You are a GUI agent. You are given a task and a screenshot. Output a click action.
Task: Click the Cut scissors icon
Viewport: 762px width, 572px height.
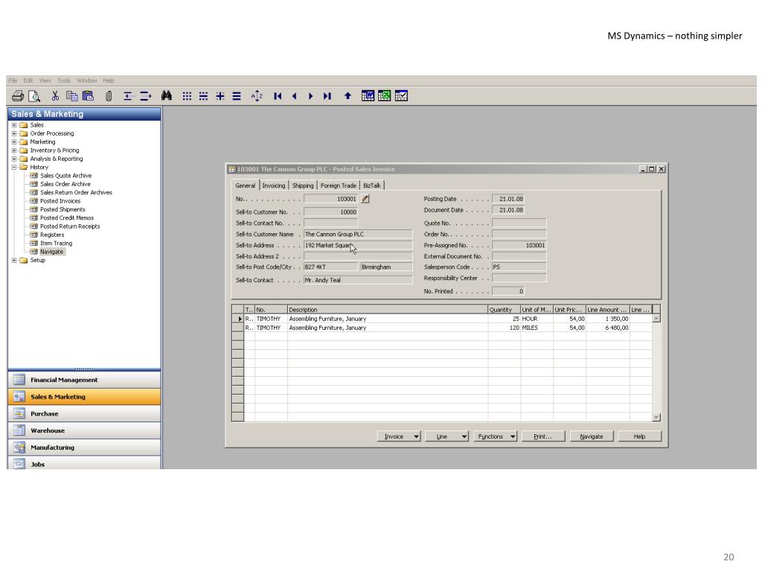55,96
